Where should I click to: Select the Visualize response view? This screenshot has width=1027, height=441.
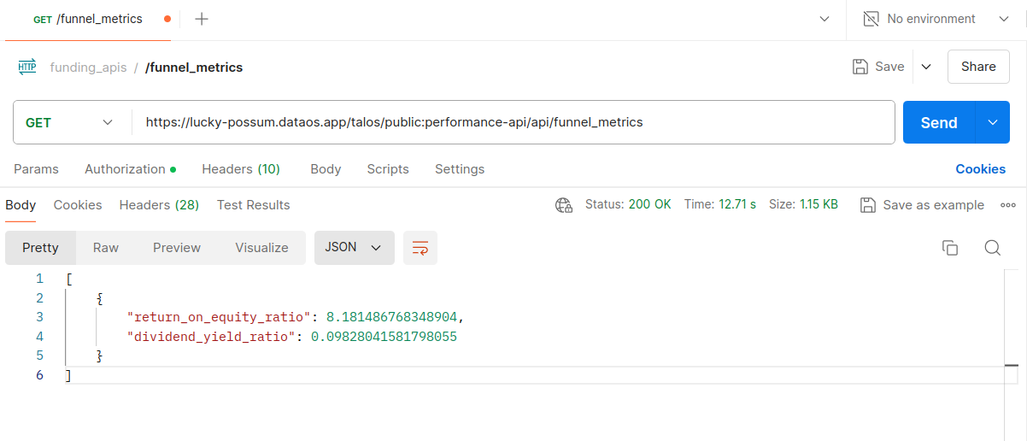coord(261,248)
